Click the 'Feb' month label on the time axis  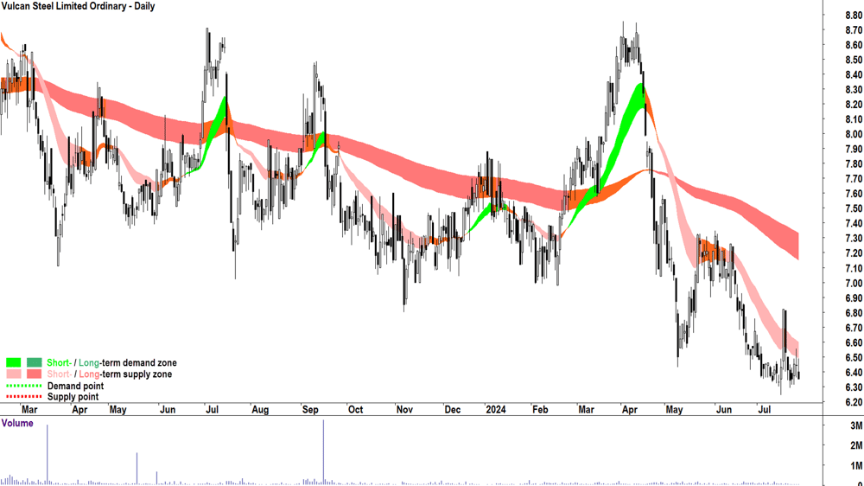[x=540, y=410]
